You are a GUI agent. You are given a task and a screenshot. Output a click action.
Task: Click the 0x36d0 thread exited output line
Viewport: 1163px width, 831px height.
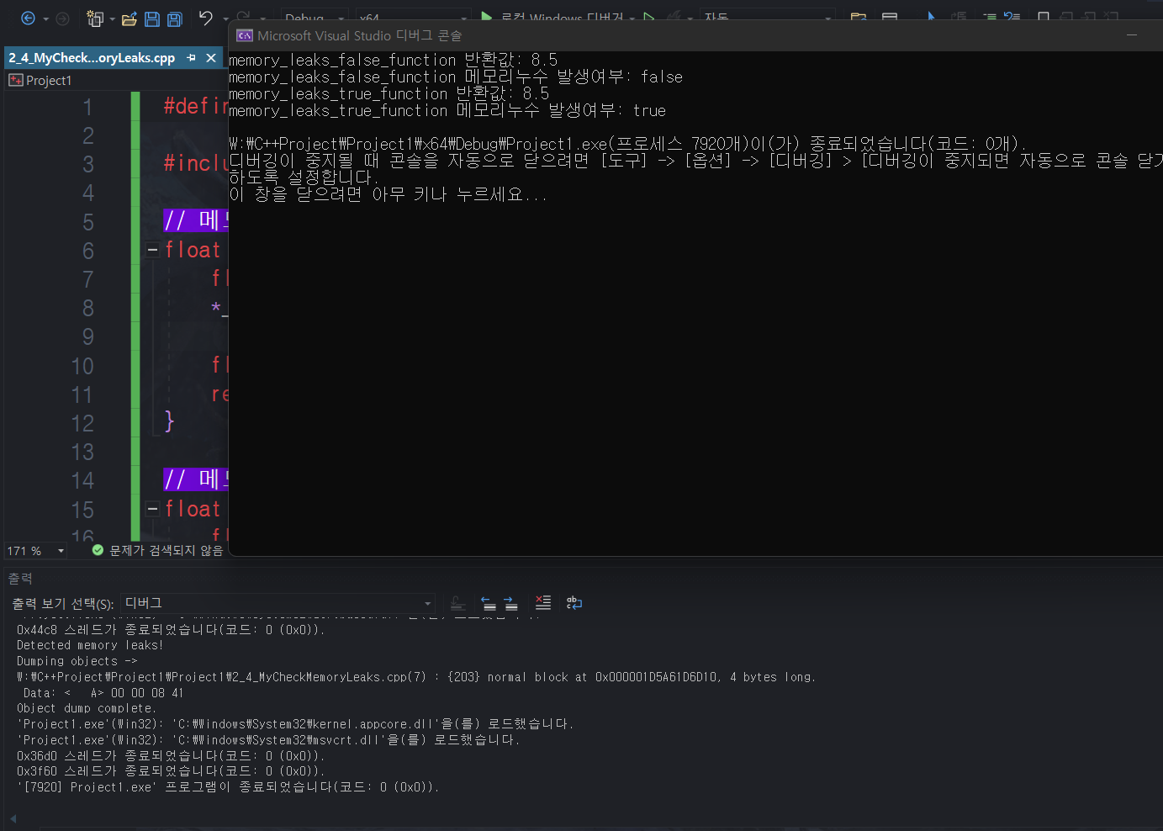point(171,755)
